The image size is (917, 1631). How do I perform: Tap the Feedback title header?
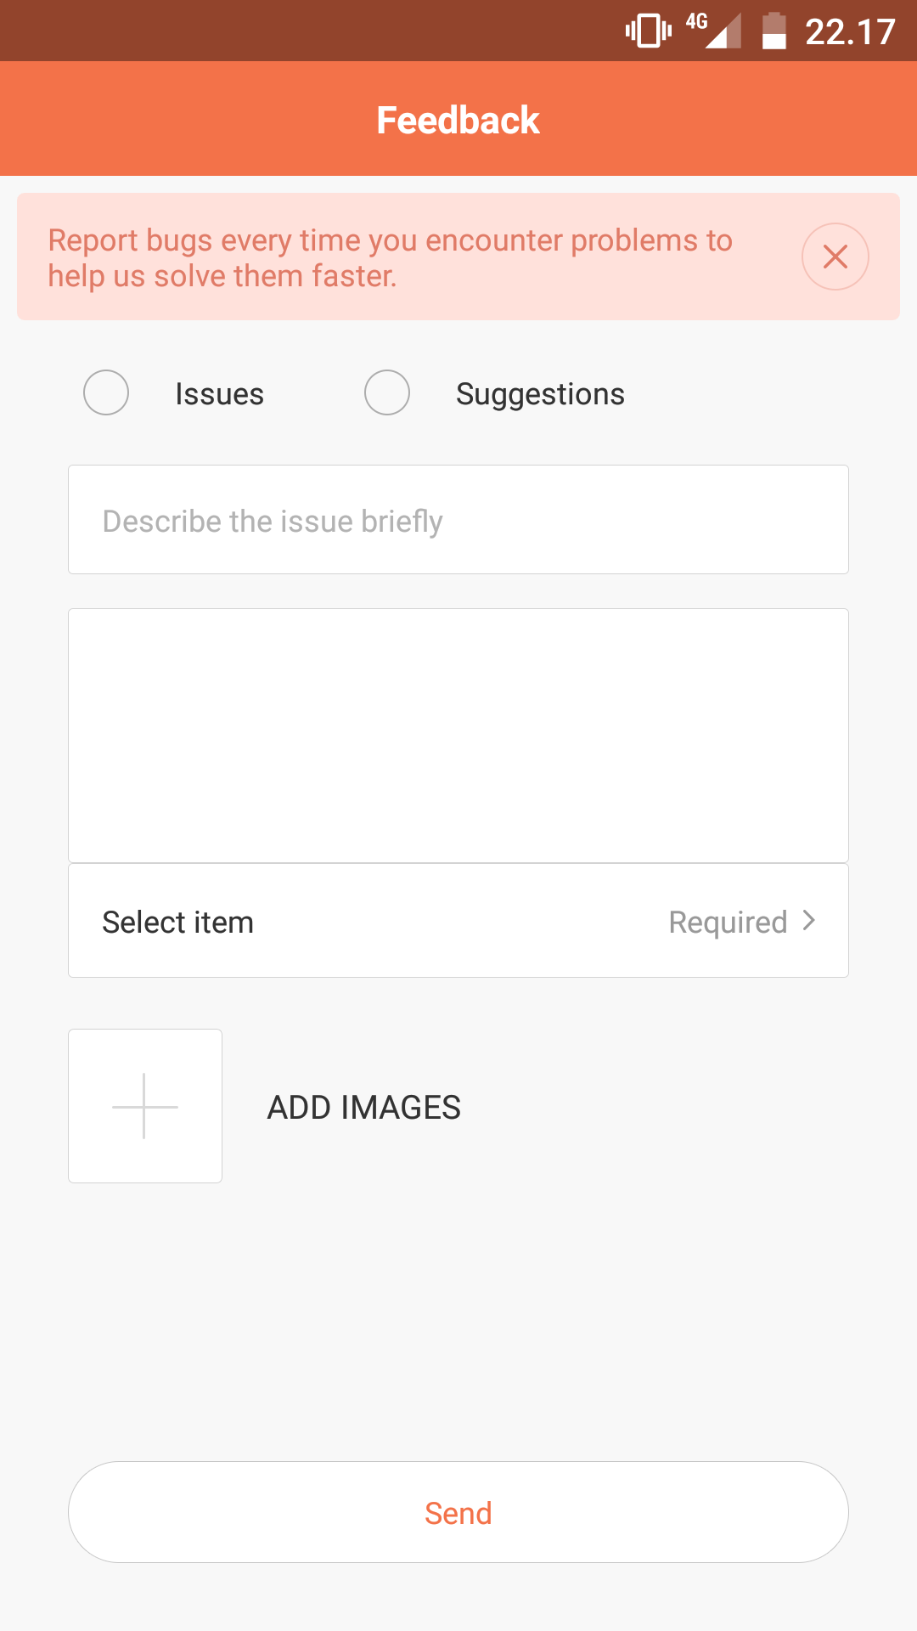coord(458,120)
